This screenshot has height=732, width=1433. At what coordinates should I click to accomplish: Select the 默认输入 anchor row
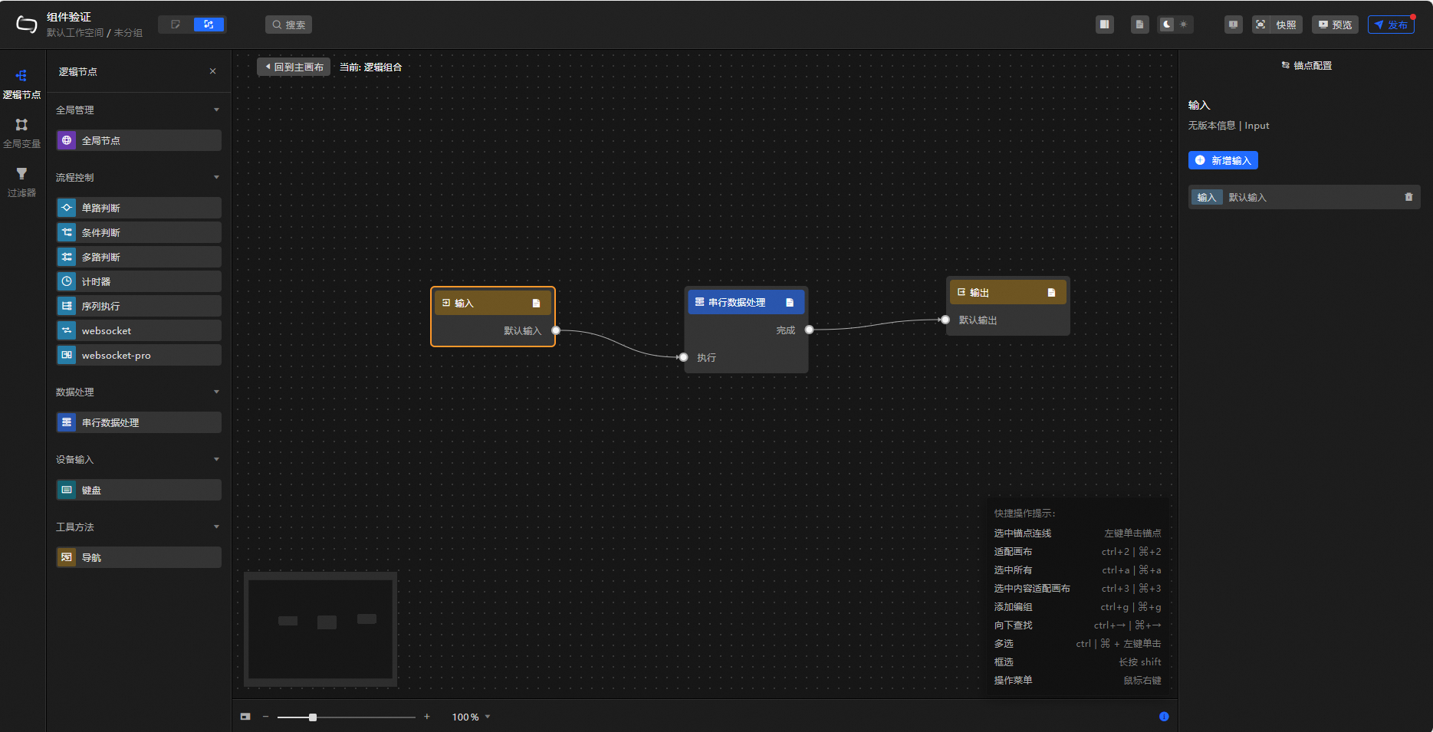point(1304,197)
